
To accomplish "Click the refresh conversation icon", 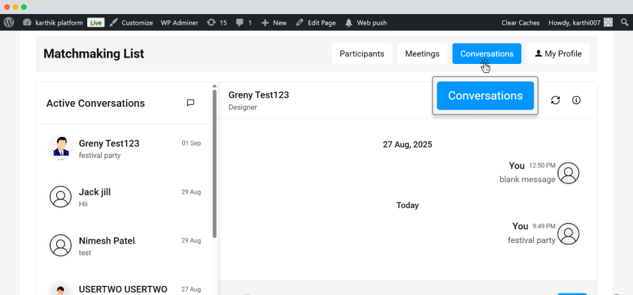I will 556,100.
